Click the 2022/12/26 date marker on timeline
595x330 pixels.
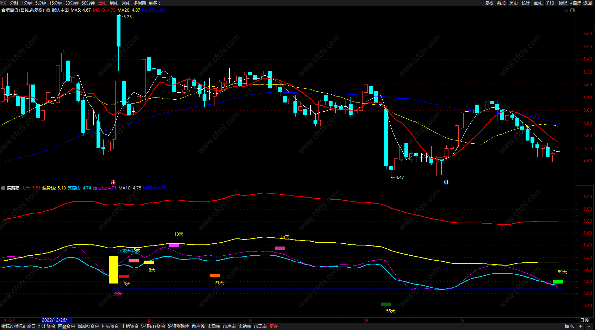tap(56, 320)
